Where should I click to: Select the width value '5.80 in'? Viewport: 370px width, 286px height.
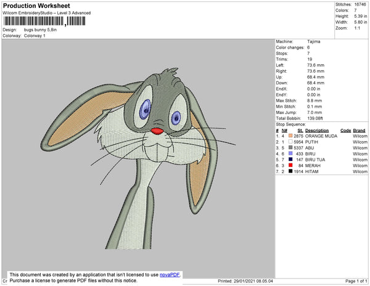click(361, 22)
